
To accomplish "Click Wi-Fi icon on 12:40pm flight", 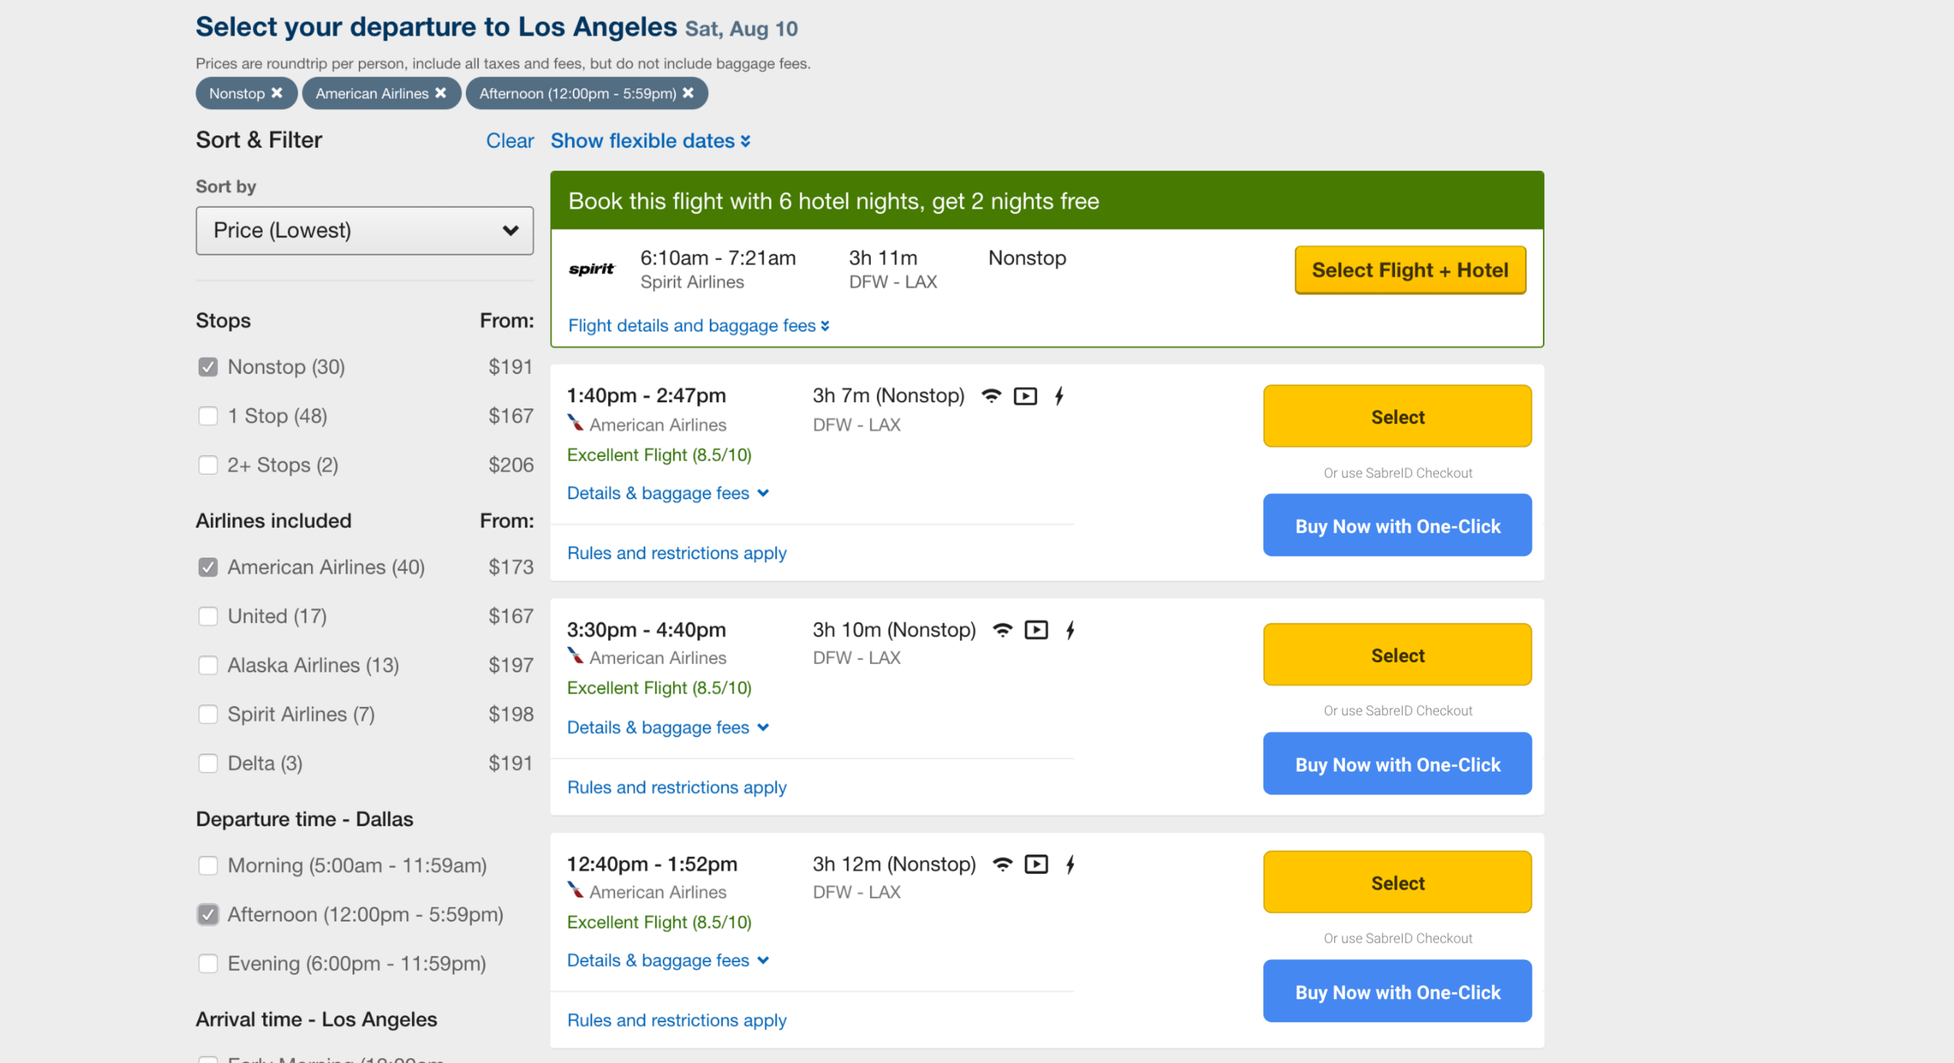I will [x=1002, y=864].
